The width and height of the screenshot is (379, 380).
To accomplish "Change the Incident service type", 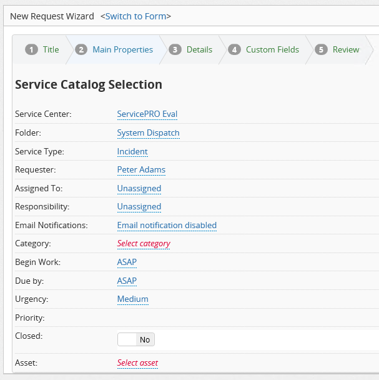I will pos(132,151).
